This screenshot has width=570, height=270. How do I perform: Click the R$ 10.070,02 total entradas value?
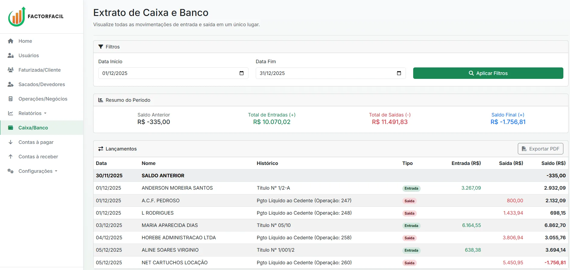272,122
